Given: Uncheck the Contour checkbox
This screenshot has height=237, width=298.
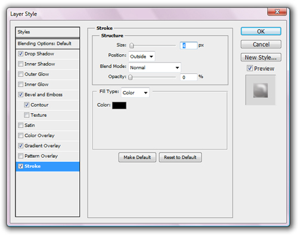Looking at the screenshot, I should click(27, 105).
